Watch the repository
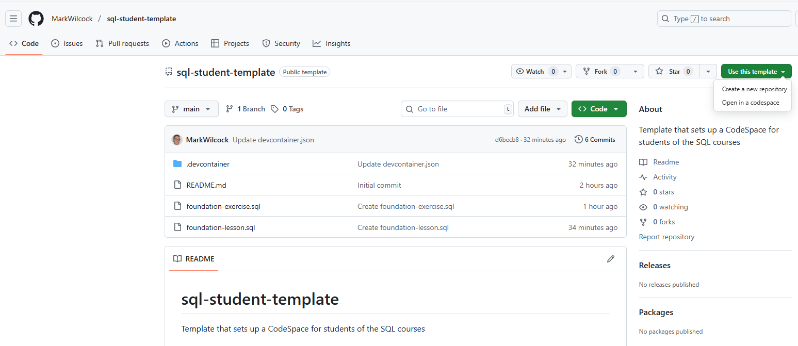Image resolution: width=798 pixels, height=346 pixels. click(534, 71)
